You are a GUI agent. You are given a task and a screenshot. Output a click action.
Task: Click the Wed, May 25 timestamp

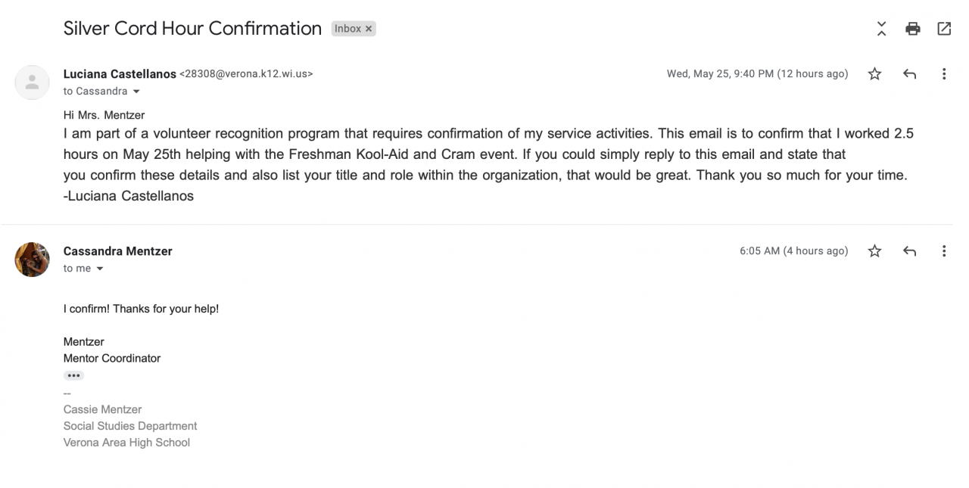[x=757, y=74]
